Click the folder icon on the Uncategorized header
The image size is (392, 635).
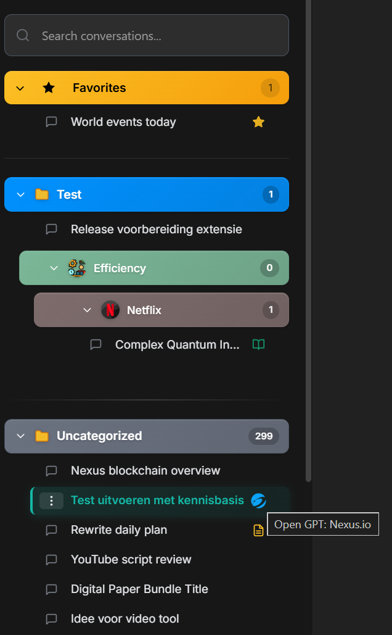click(x=41, y=436)
